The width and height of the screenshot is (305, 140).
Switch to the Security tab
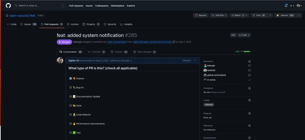(x=110, y=24)
